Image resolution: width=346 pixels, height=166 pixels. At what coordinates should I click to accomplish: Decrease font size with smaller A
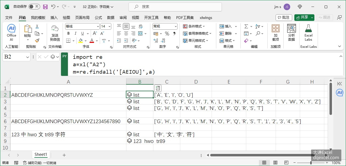point(102,34)
